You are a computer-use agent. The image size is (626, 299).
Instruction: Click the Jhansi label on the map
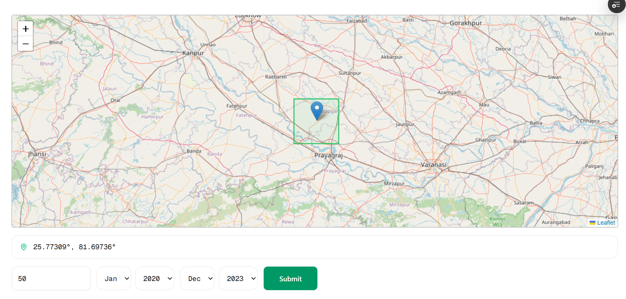37,154
